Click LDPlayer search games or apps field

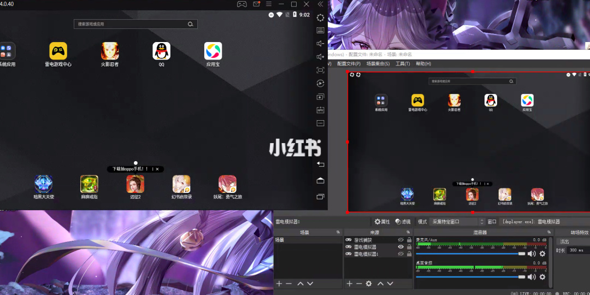click(135, 24)
